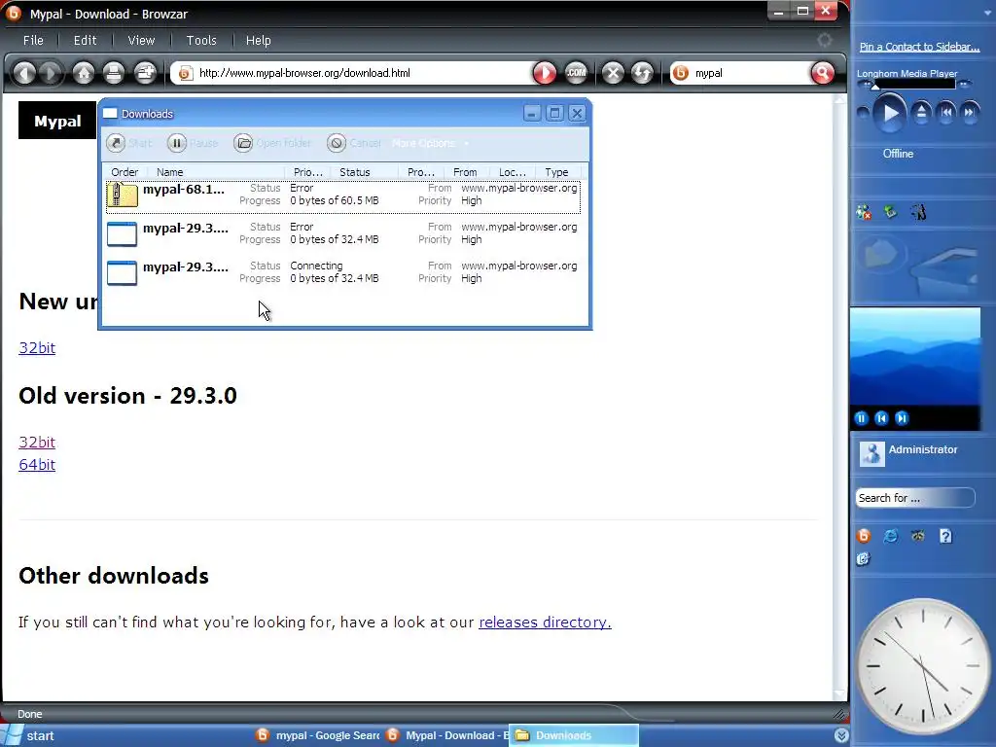The image size is (996, 747).
Task: Click the Mypal logo on the page
Action: click(x=57, y=121)
